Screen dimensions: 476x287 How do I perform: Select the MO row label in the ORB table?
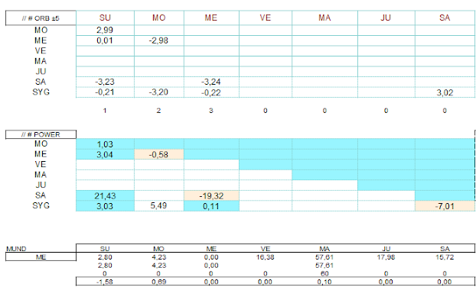click(41, 31)
